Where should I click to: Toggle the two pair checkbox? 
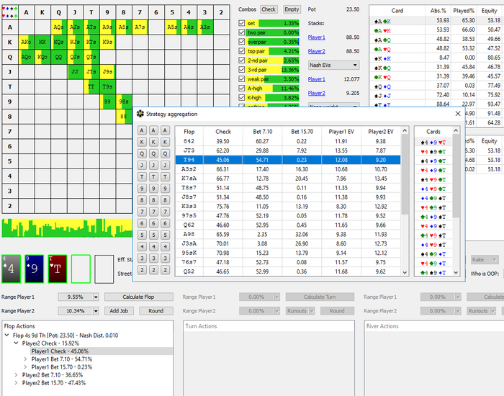point(242,32)
